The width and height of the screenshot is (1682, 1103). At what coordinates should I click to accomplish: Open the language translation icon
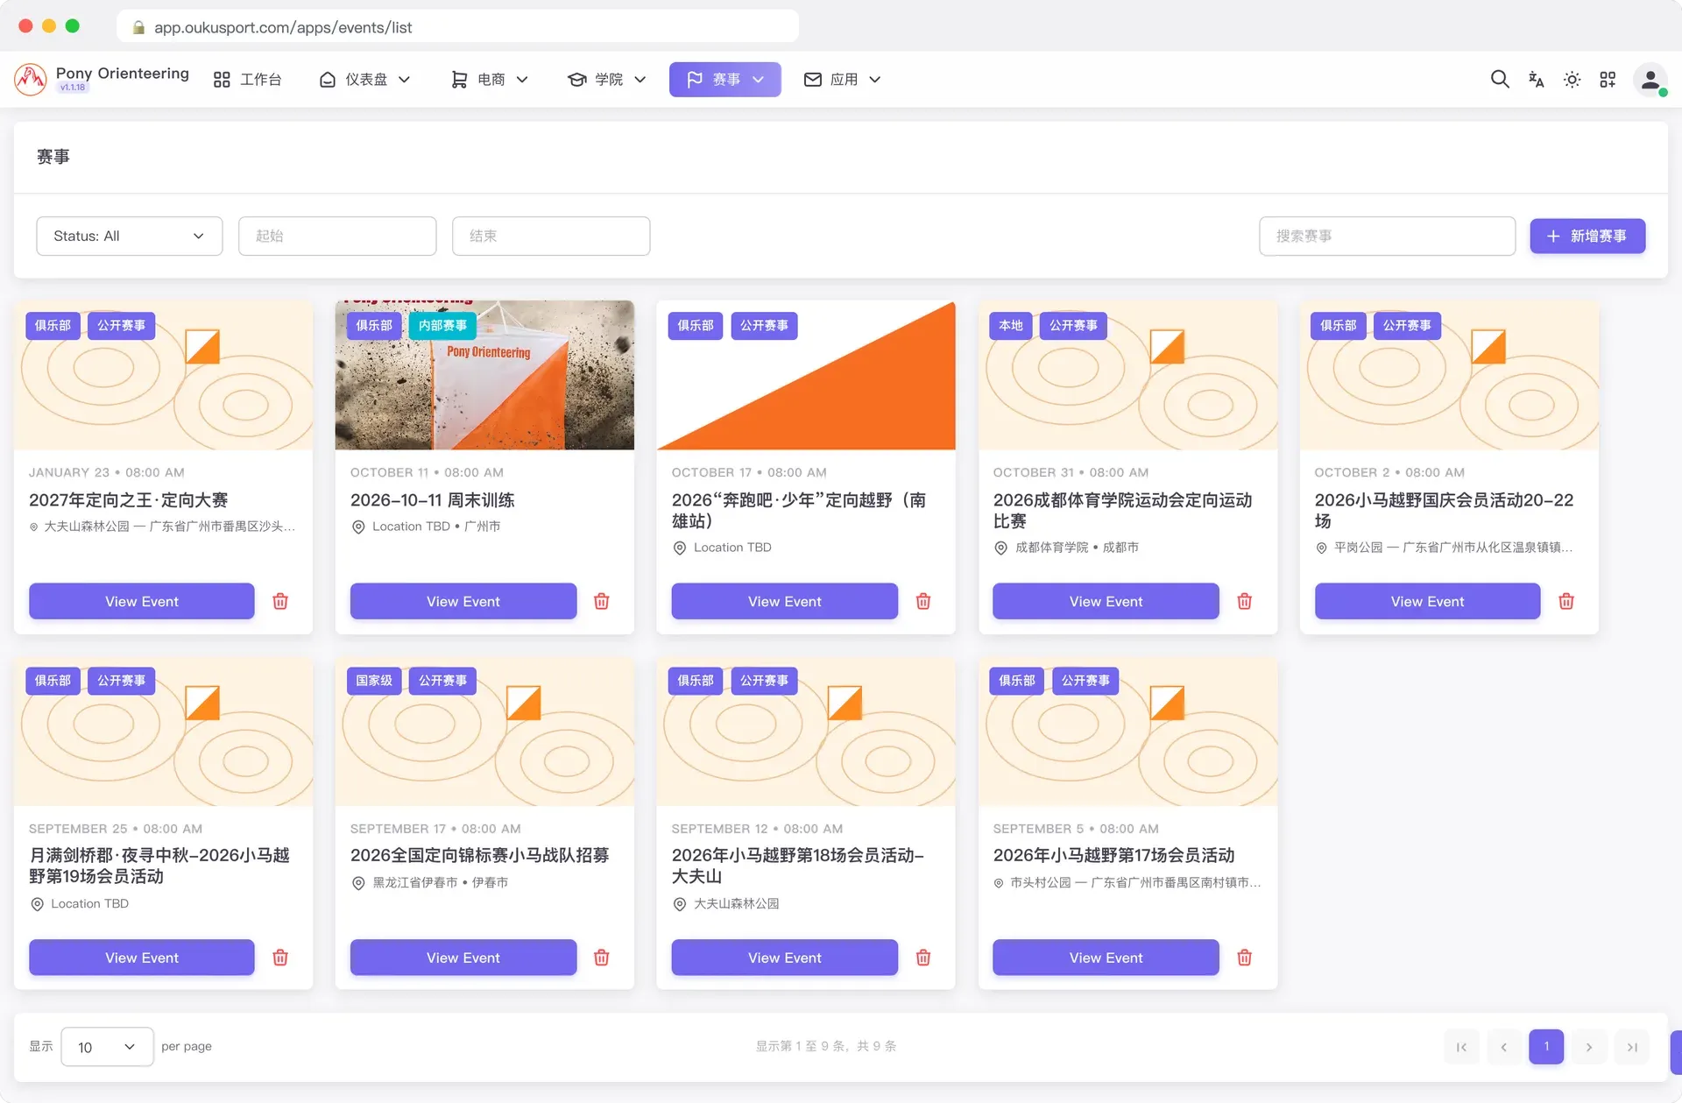point(1536,80)
